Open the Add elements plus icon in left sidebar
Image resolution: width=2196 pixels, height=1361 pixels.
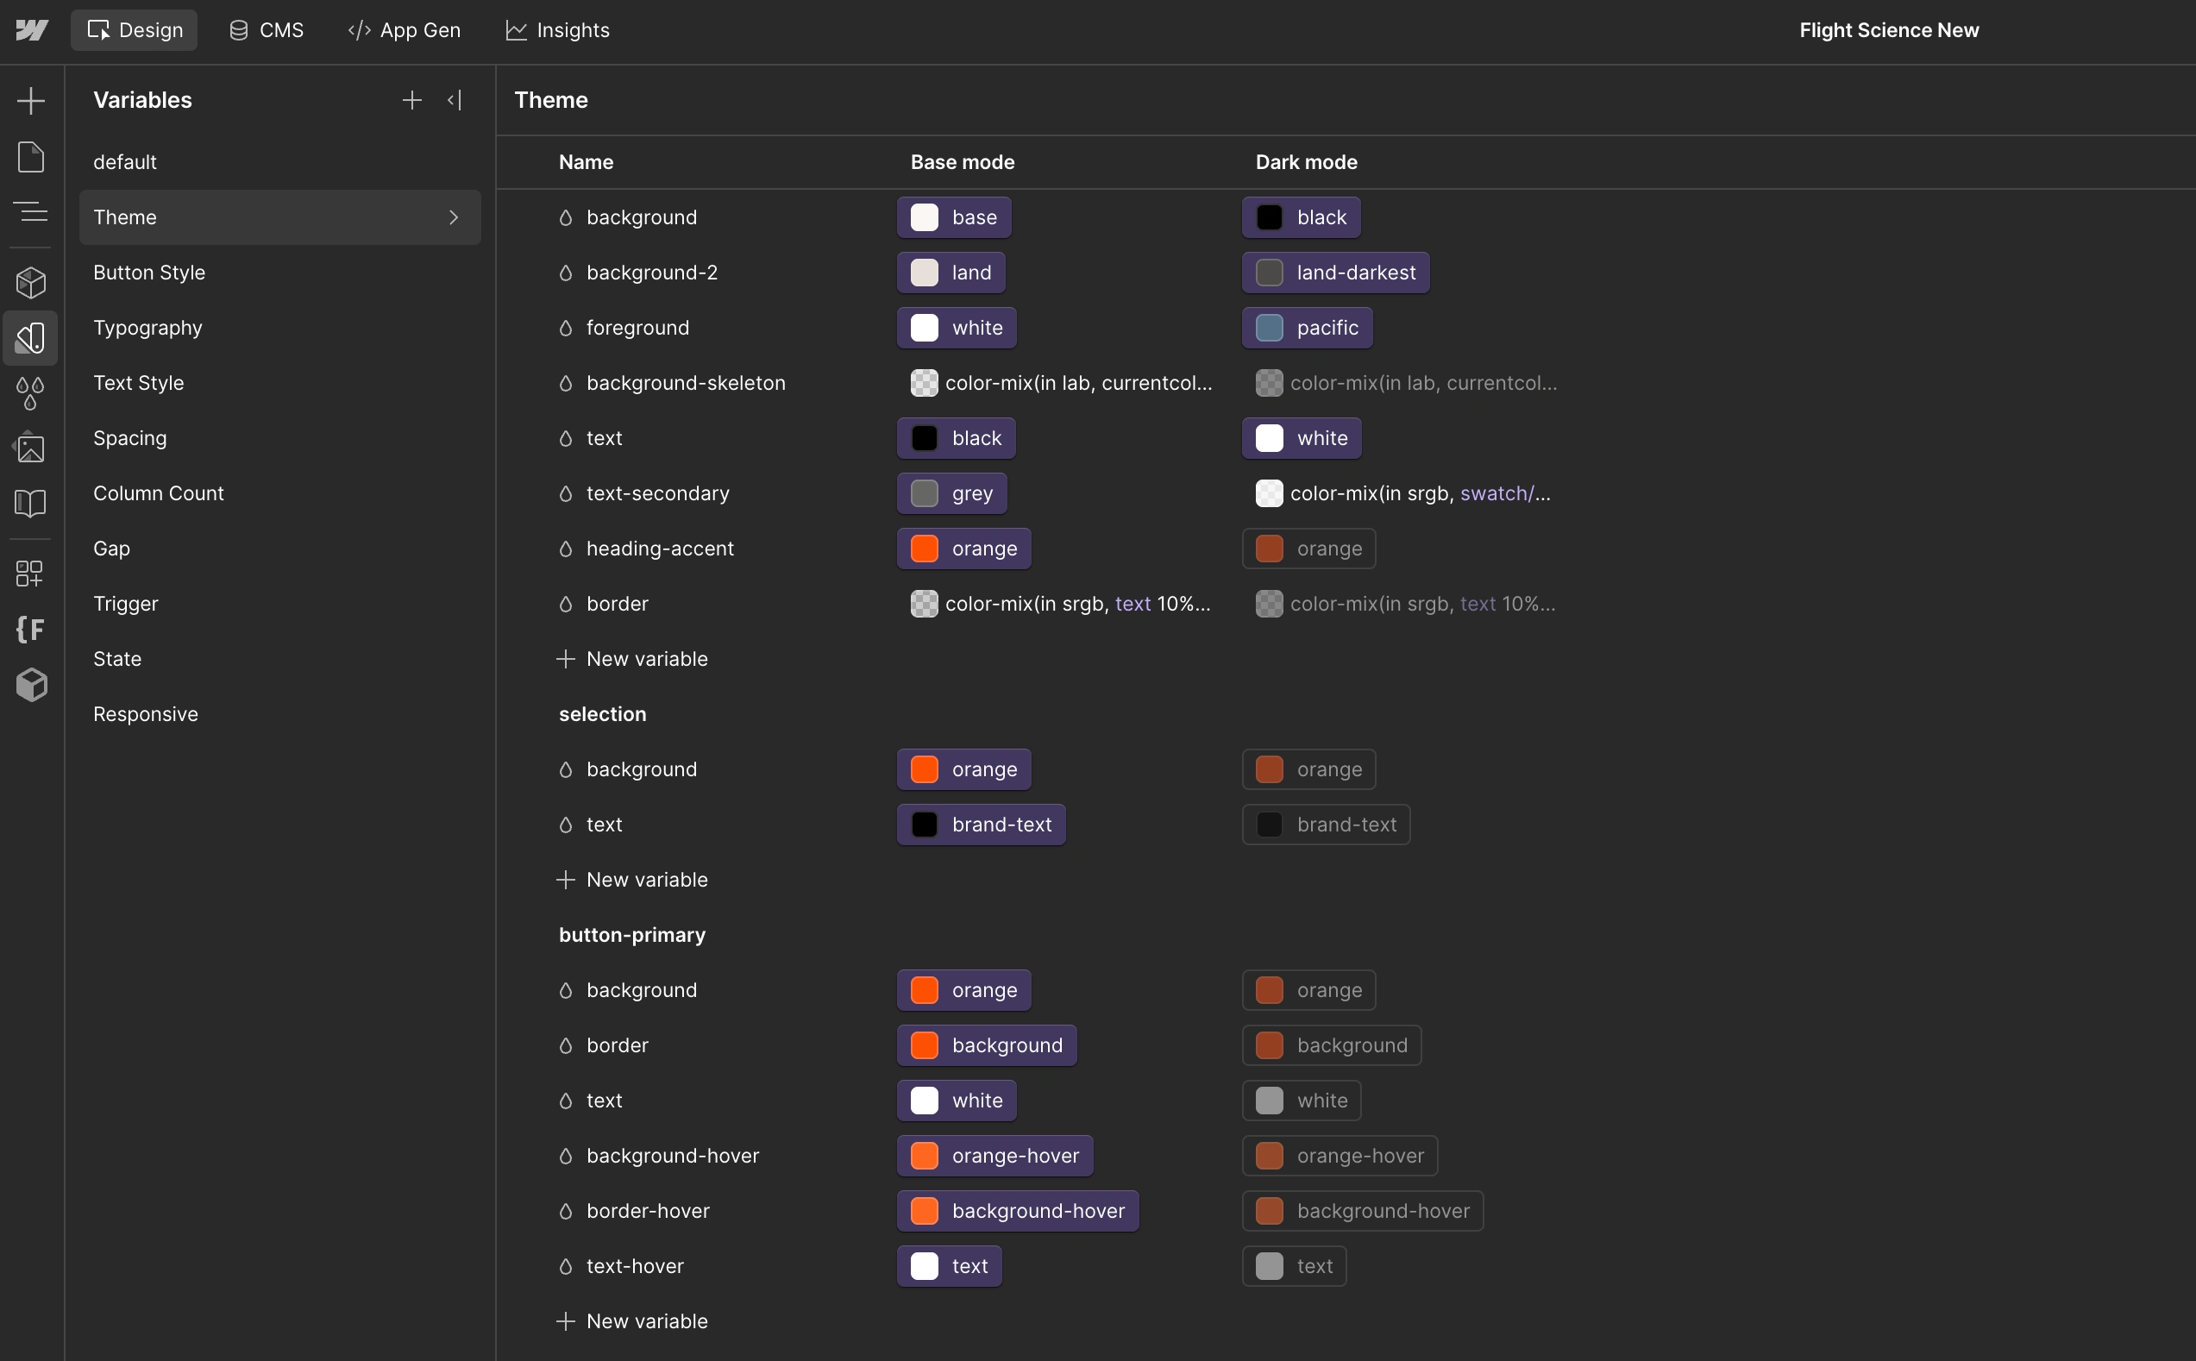point(32,100)
